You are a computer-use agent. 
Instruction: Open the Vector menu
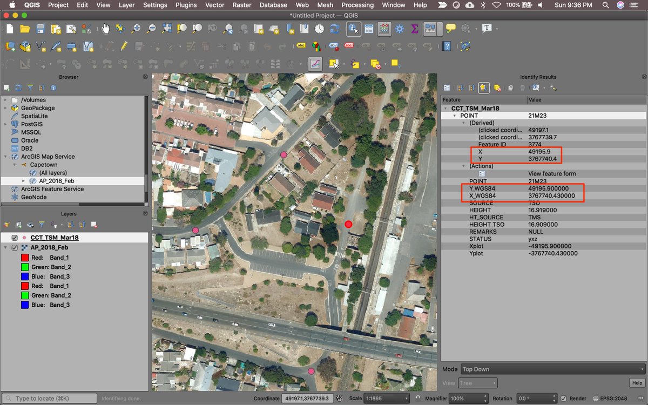214,5
